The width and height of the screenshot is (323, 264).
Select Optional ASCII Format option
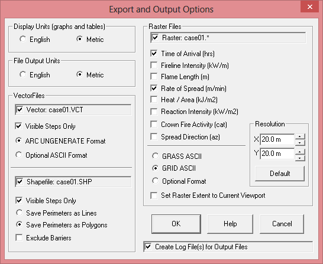point(19,155)
